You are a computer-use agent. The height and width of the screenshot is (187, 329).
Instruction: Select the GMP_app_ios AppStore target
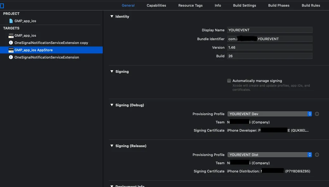tap(51, 50)
